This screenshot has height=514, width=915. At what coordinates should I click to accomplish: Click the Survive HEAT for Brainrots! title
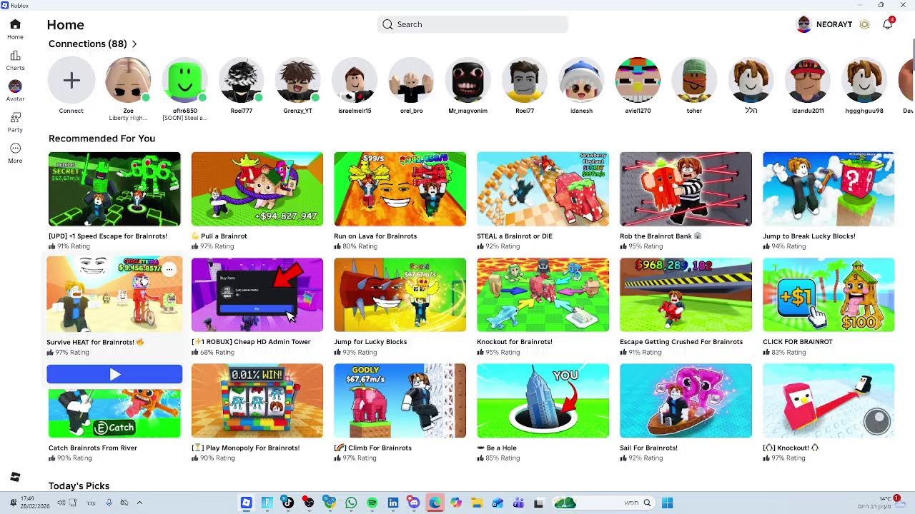(96, 342)
